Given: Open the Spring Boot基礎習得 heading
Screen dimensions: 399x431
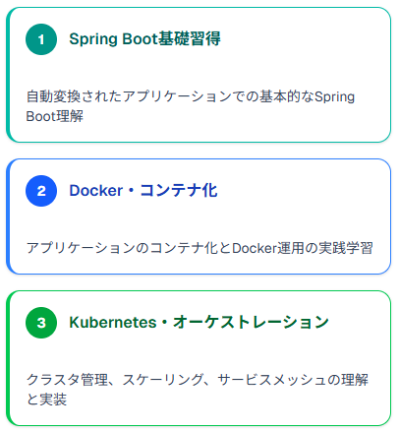Looking at the screenshot, I should (144, 39).
